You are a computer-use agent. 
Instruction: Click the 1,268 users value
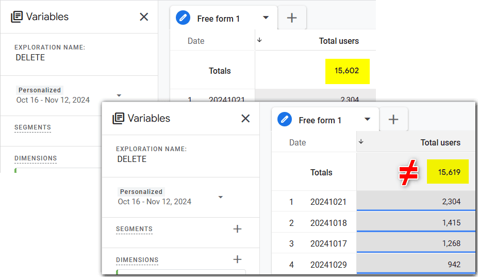pyautogui.click(x=452, y=243)
